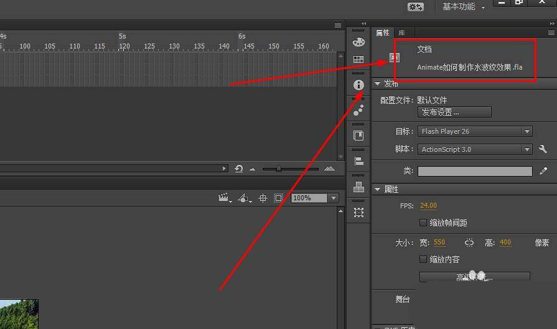Click the 发布设置 button
Image resolution: width=557 pixels, height=329 pixels.
click(x=454, y=112)
